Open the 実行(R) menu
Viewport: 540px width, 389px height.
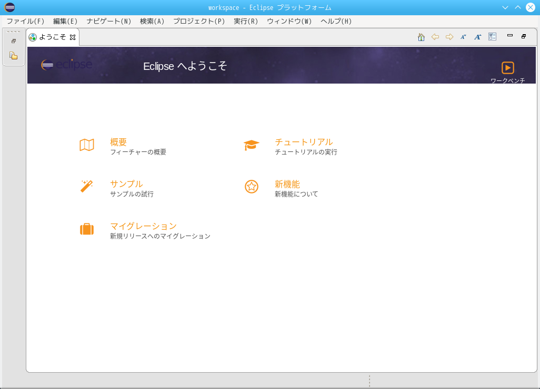246,22
